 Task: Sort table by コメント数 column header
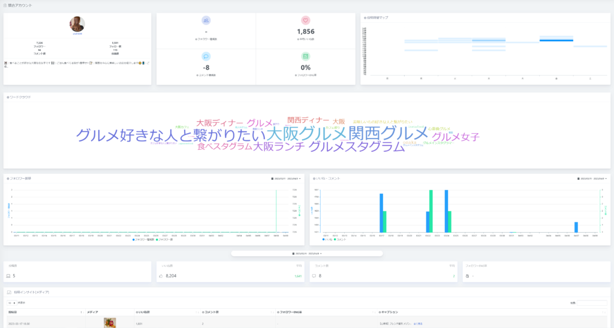click(213, 312)
